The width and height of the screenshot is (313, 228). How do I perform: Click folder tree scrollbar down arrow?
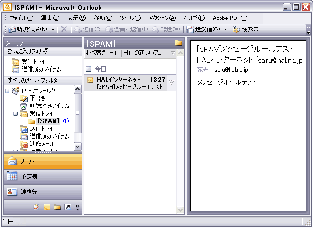[x=78, y=147]
